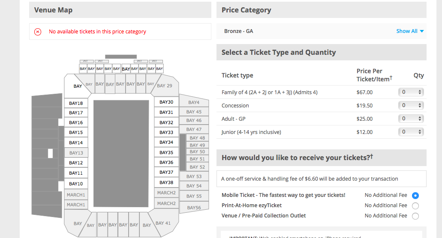Click BAY37 on the venue map
The width and height of the screenshot is (442, 238).
[x=166, y=172]
